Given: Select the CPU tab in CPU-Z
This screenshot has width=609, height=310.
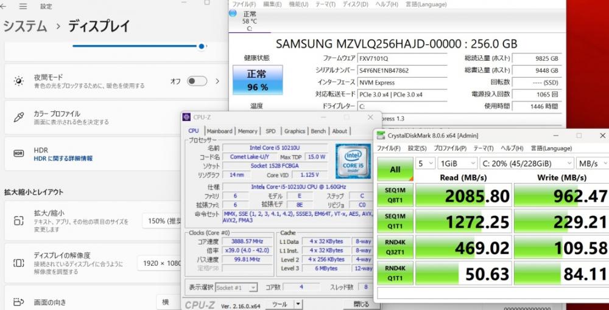Looking at the screenshot, I should [x=194, y=131].
